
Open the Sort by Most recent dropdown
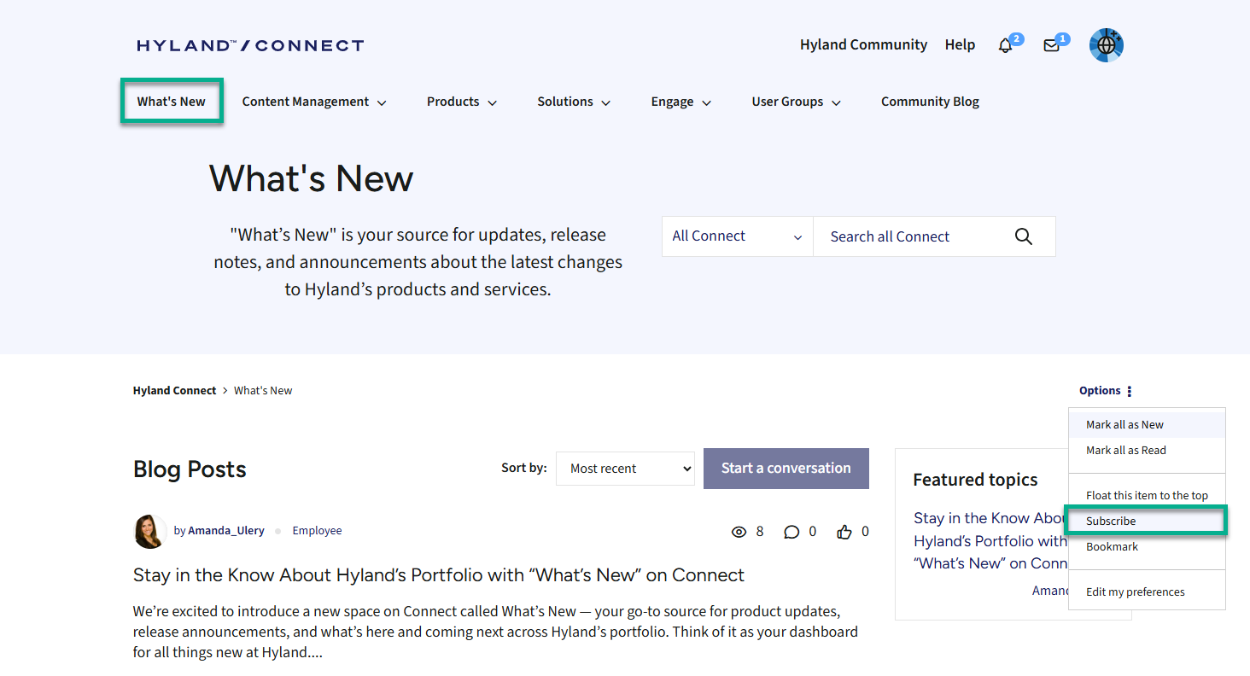click(625, 469)
